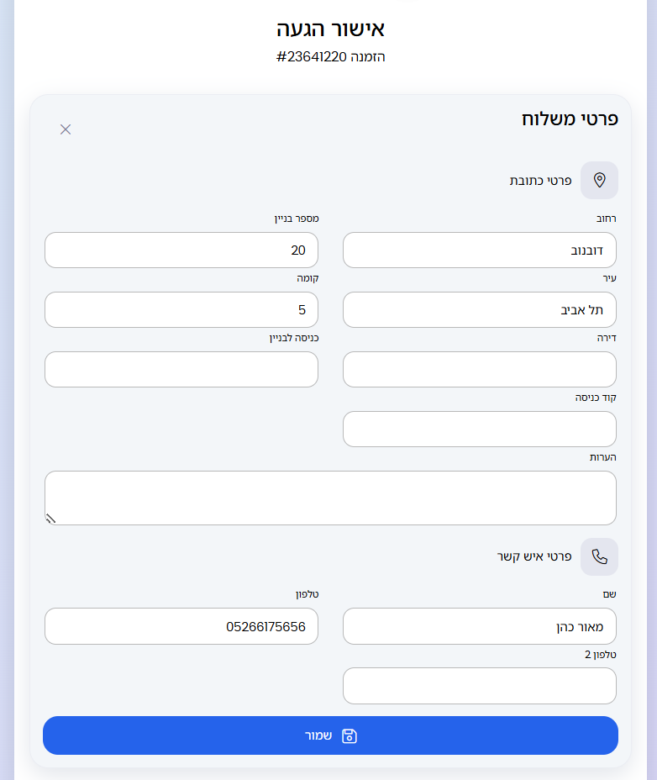Select the עיר city field
This screenshot has width=657, height=780.
click(x=479, y=310)
